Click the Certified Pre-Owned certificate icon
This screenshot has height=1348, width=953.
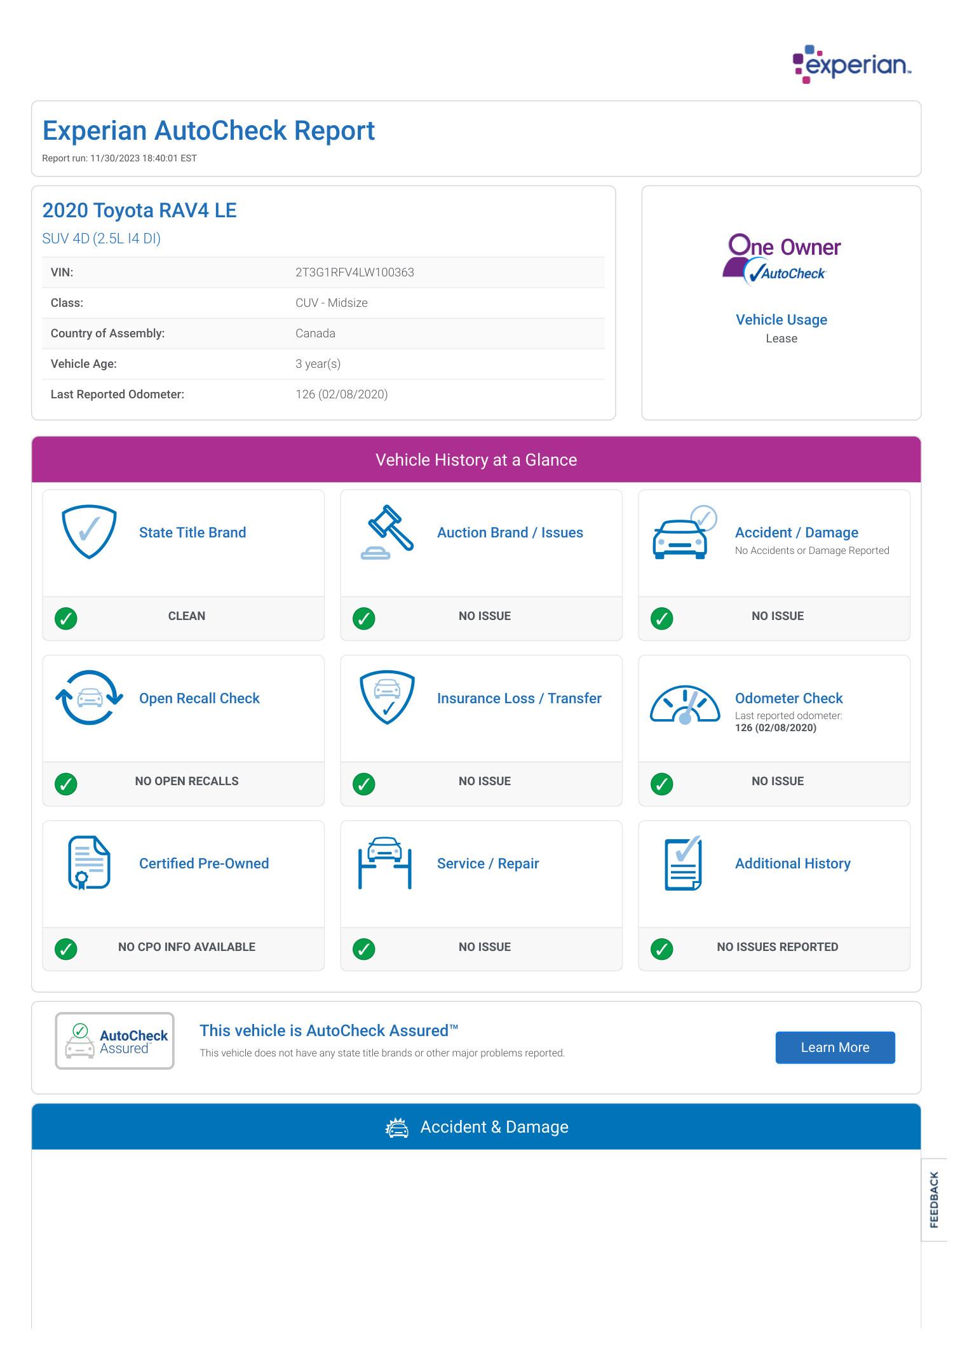coord(89,863)
